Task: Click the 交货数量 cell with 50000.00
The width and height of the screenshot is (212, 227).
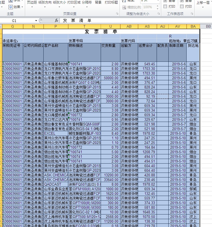Action: click(111, 78)
